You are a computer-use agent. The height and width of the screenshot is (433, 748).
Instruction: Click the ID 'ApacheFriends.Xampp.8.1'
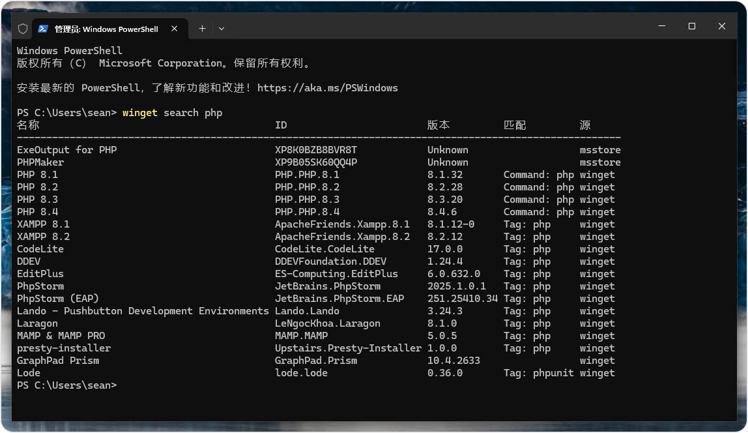tap(342, 224)
